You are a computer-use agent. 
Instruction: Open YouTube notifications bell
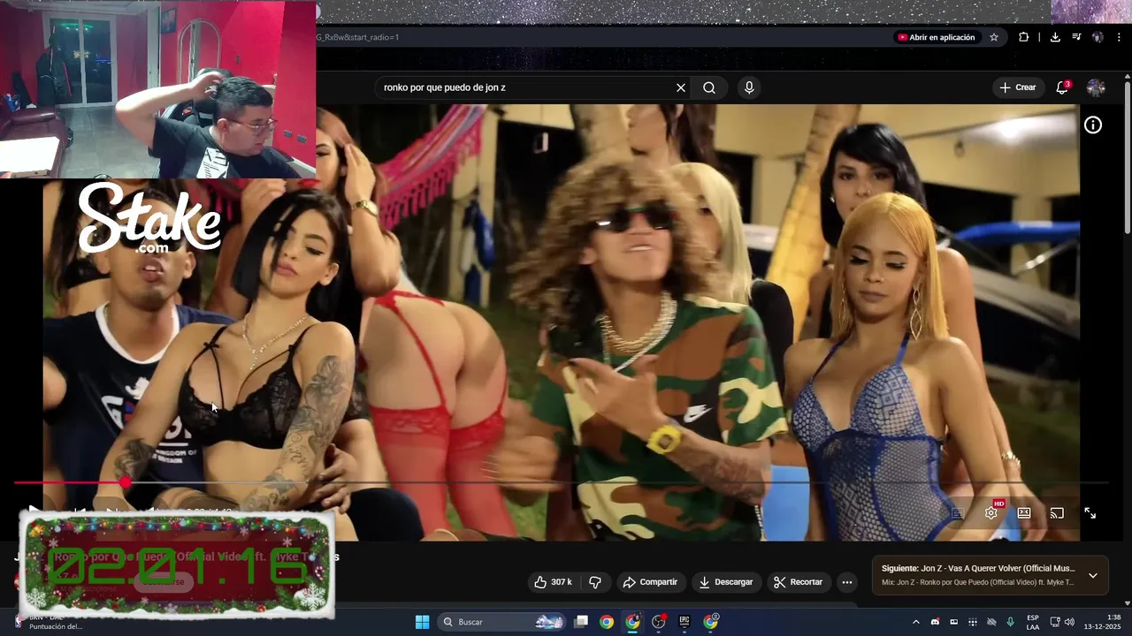pyautogui.click(x=1062, y=87)
